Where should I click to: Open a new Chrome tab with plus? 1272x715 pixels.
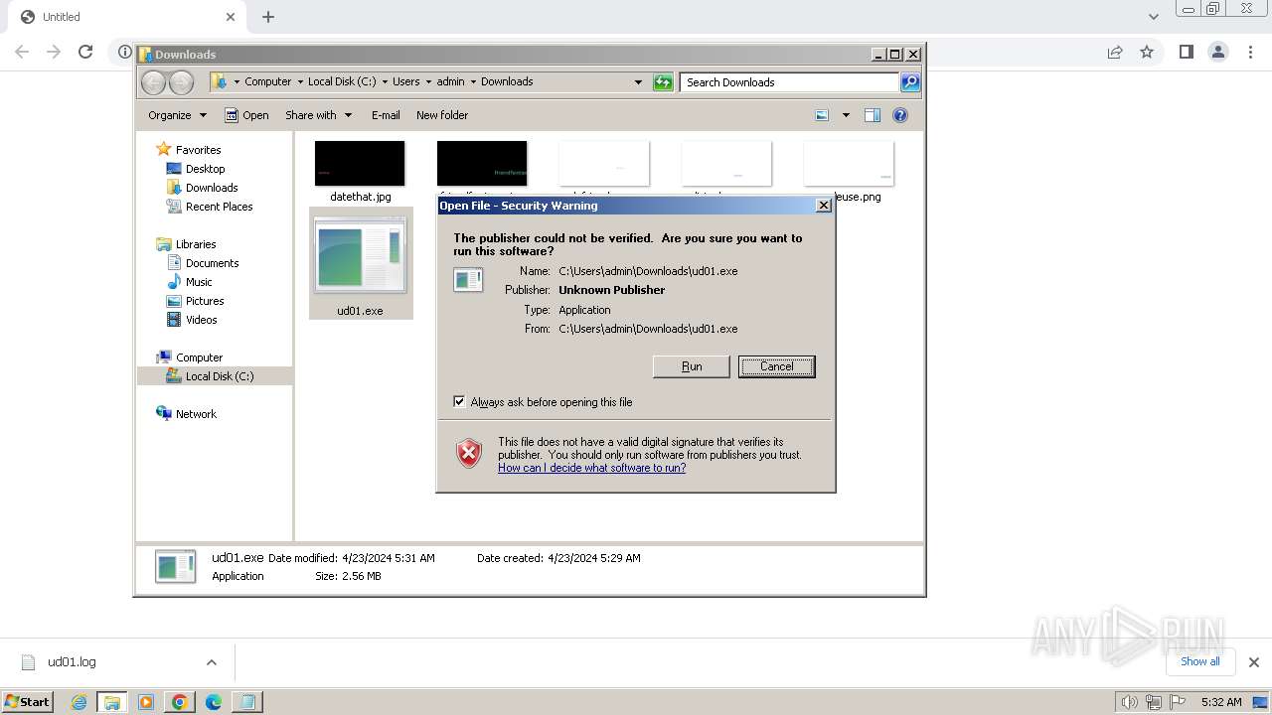point(268,17)
